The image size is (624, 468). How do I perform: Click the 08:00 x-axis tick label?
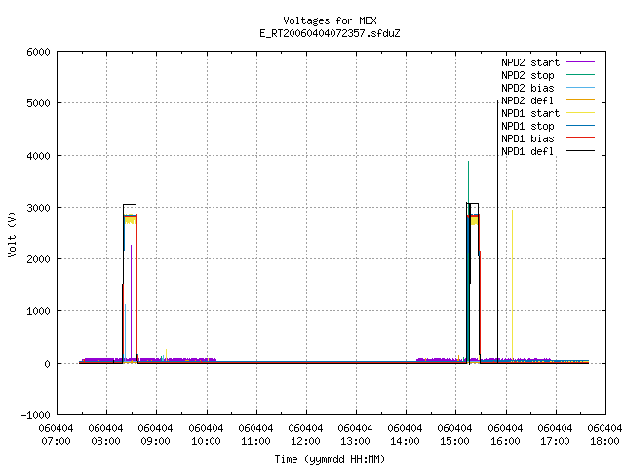105,441
